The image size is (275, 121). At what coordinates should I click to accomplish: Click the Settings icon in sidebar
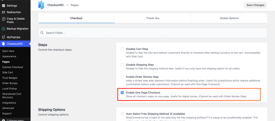[x=3, y=6]
